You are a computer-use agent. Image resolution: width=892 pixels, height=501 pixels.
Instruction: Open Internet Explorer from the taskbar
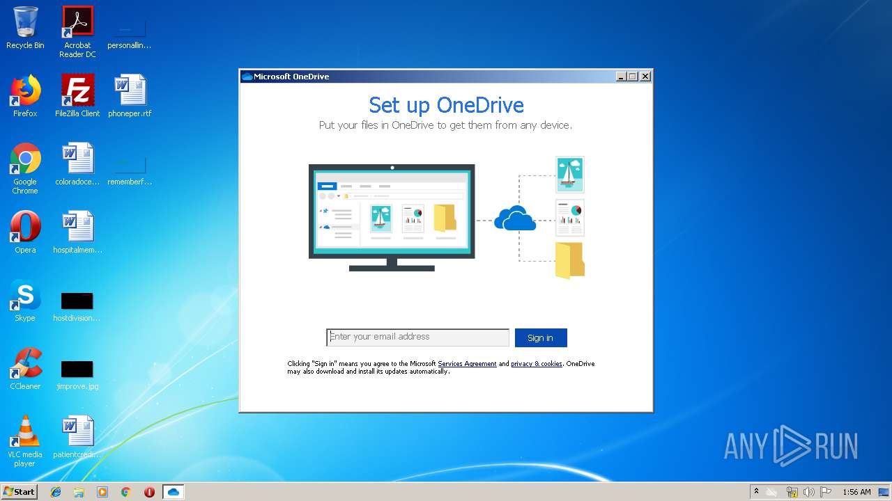pos(56,492)
